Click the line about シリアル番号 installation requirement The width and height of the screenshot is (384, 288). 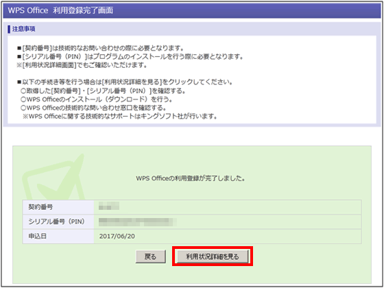point(130,56)
